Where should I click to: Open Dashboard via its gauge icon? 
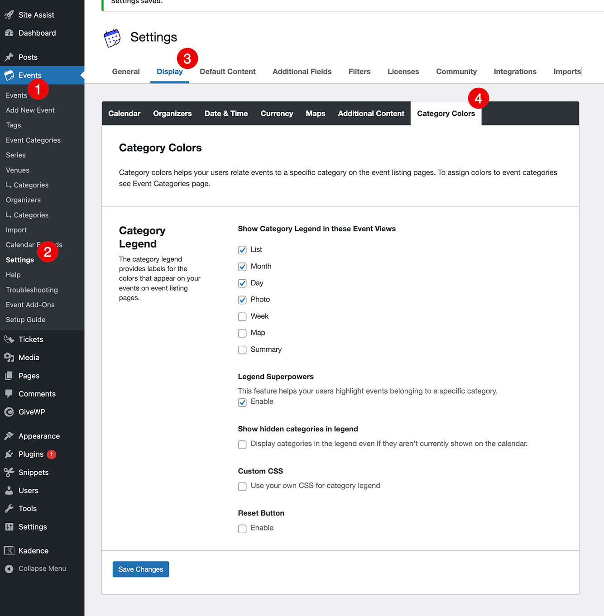coord(9,33)
